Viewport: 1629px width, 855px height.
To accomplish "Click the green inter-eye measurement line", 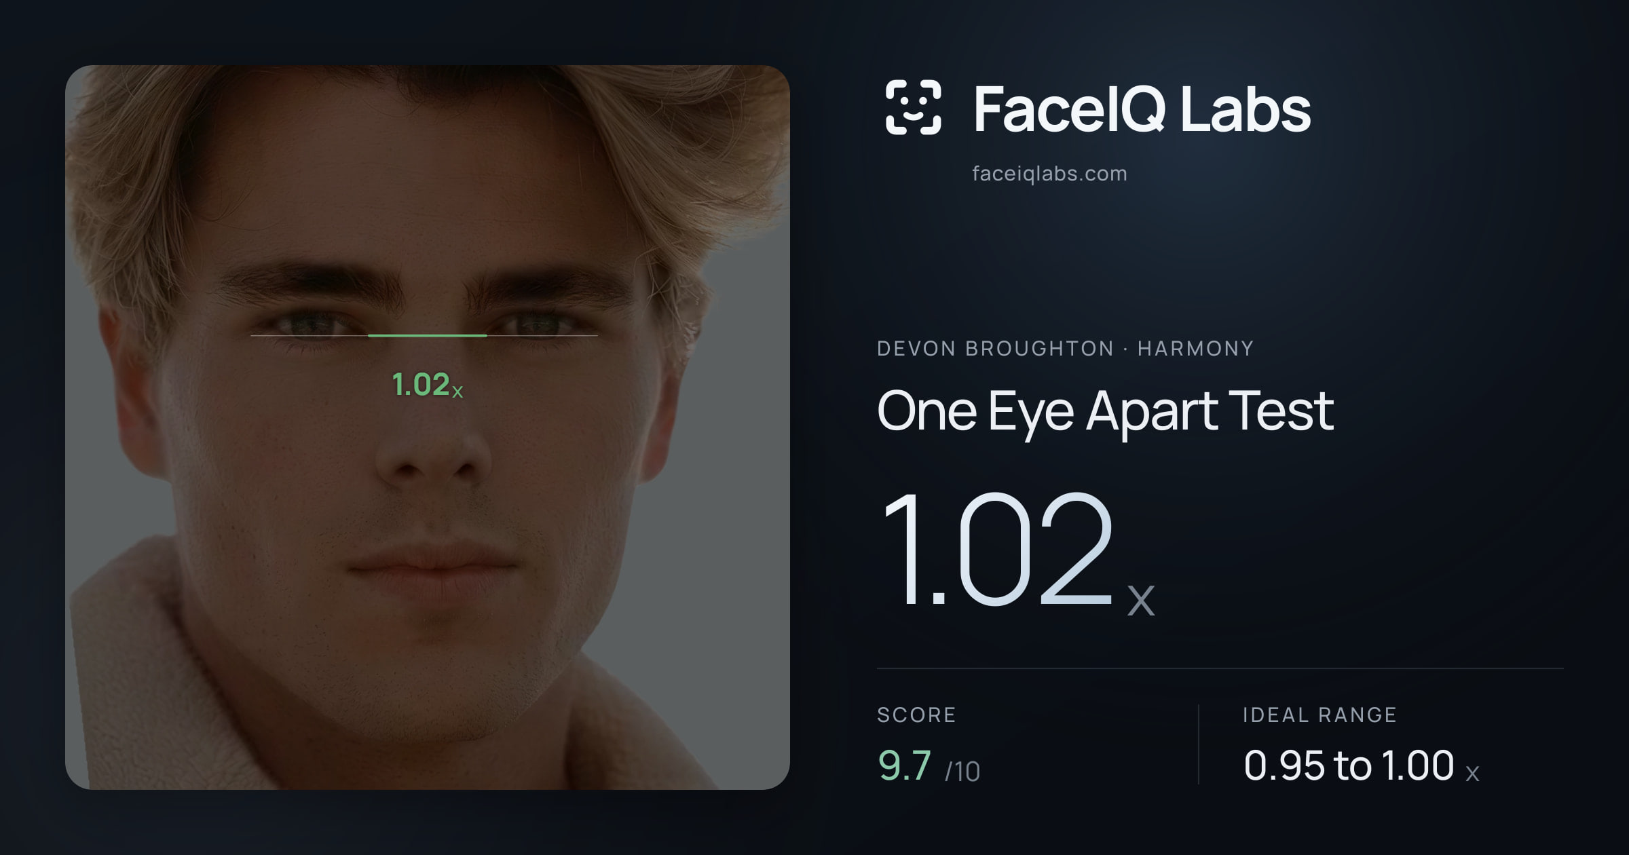I will (428, 335).
